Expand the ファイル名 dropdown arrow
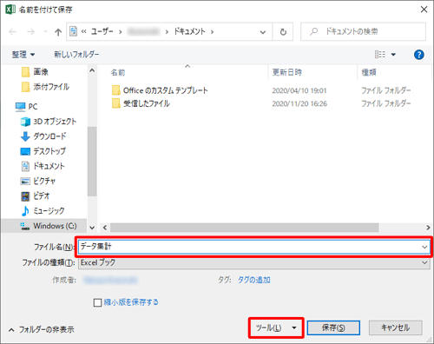The height and width of the screenshot is (344, 434). click(x=424, y=247)
